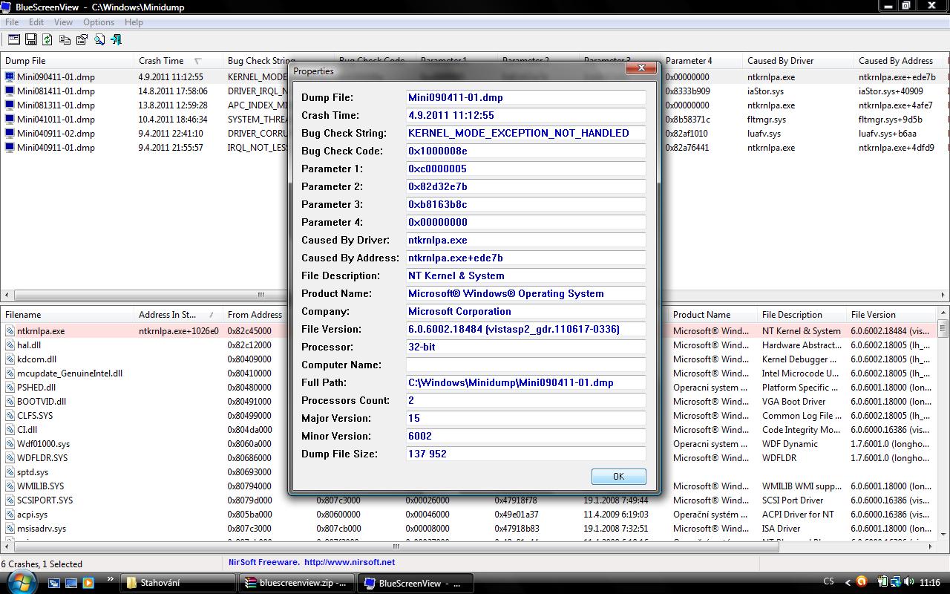Click the volume speaker tray icon
Screen dimensions: 950x594
point(909,583)
